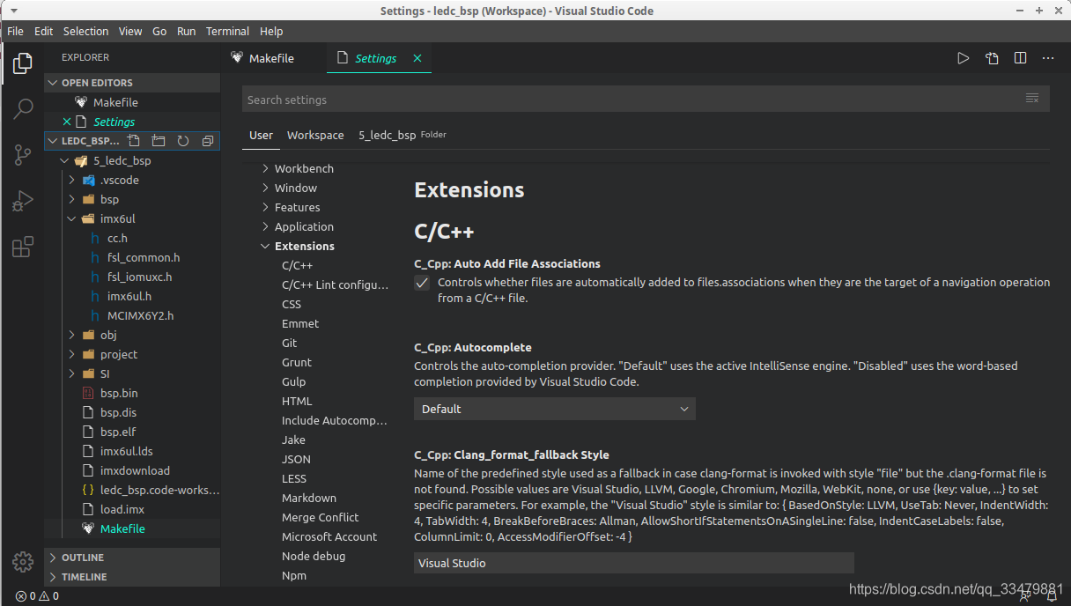This screenshot has width=1071, height=606.
Task: Select C/C++ Lint configuration settings
Action: coord(335,285)
